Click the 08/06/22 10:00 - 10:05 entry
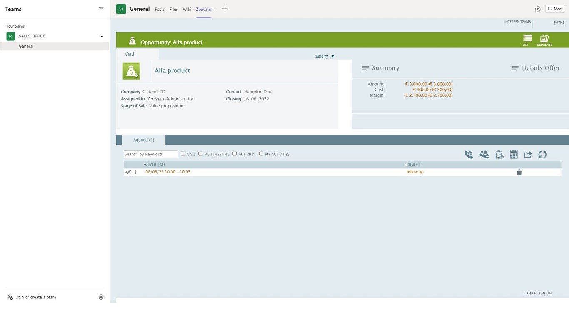 tap(168, 172)
